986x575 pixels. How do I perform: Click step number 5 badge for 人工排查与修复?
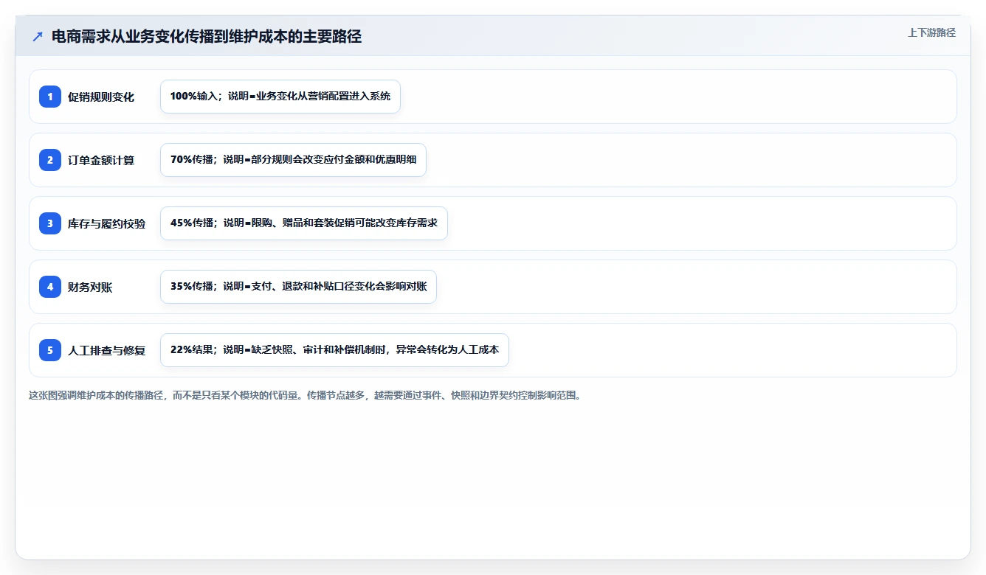[50, 349]
